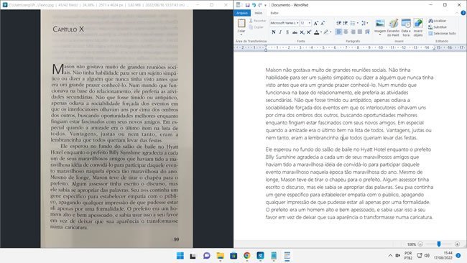Click Localizar in the Editando group
467x263 pixels.
438,21
